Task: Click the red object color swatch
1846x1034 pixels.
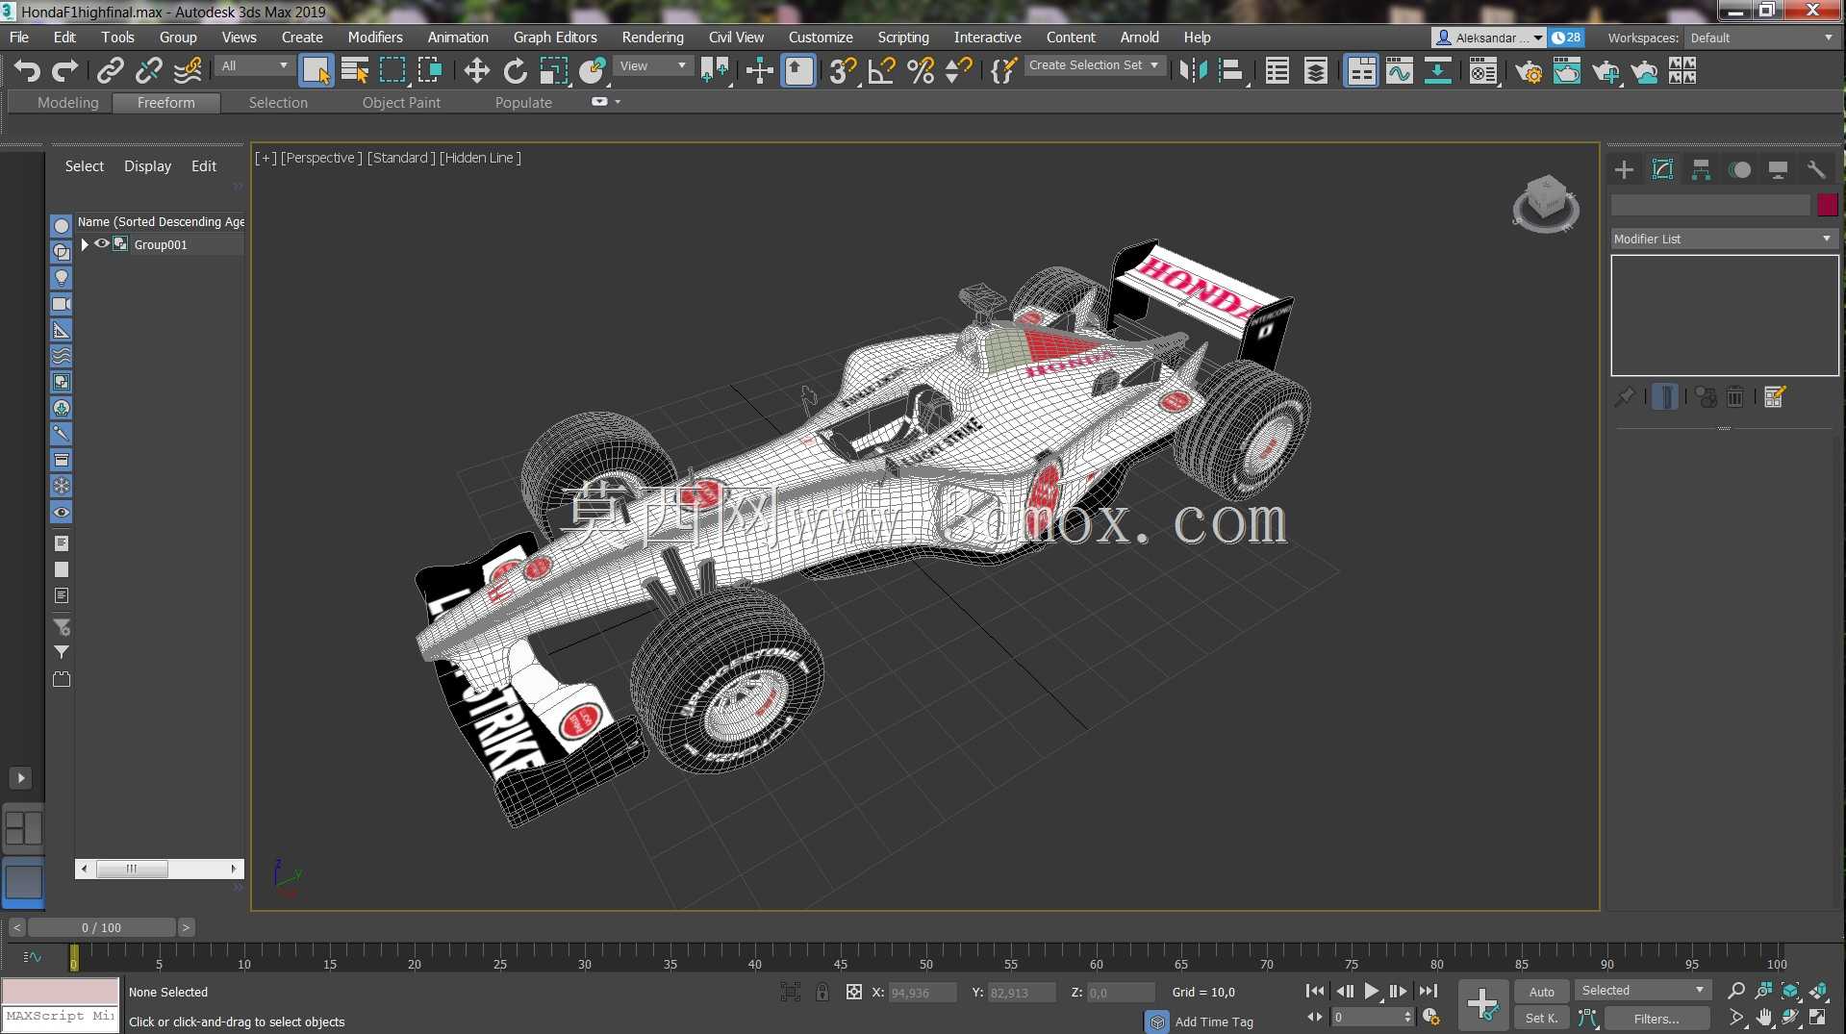Action: click(1828, 204)
